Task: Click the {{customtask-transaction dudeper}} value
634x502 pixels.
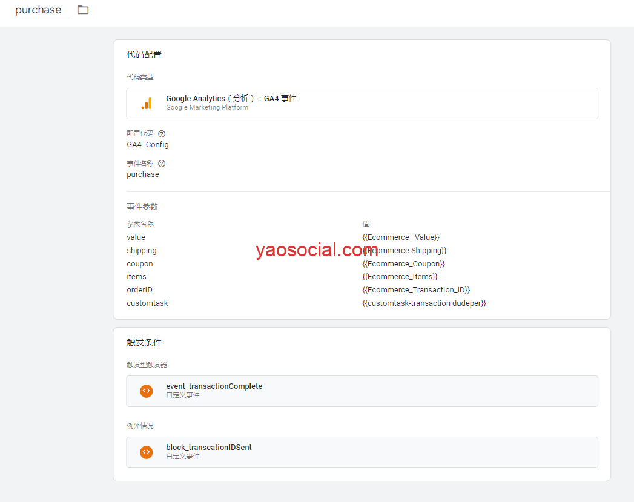Action: (x=424, y=303)
